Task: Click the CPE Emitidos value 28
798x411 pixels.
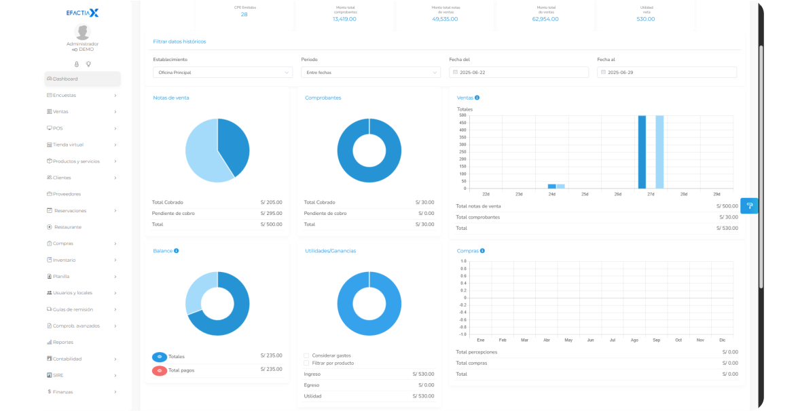Action: click(244, 14)
